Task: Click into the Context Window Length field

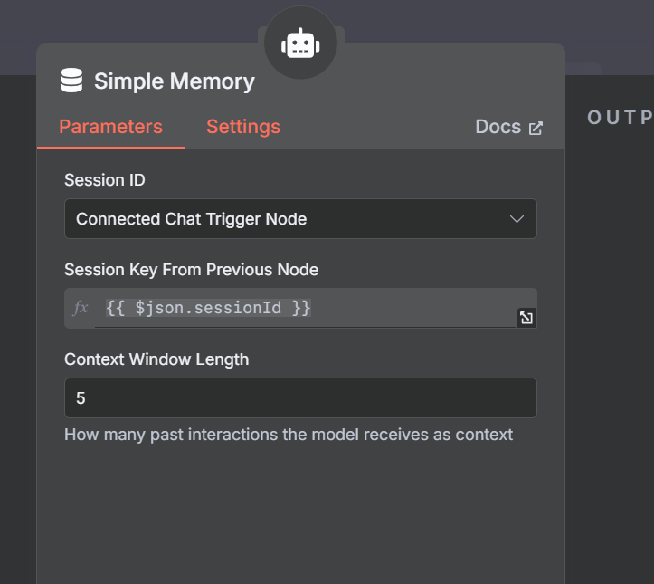Action: click(x=299, y=398)
